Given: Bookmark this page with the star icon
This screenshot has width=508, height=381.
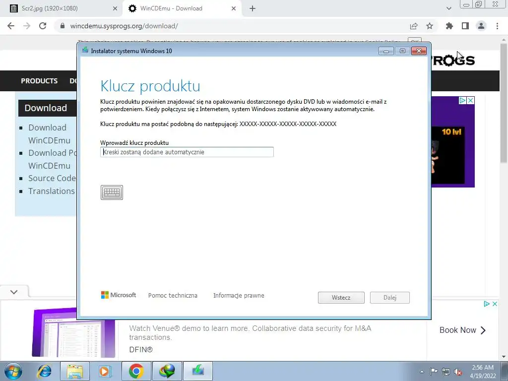Looking at the screenshot, I should (x=430, y=26).
